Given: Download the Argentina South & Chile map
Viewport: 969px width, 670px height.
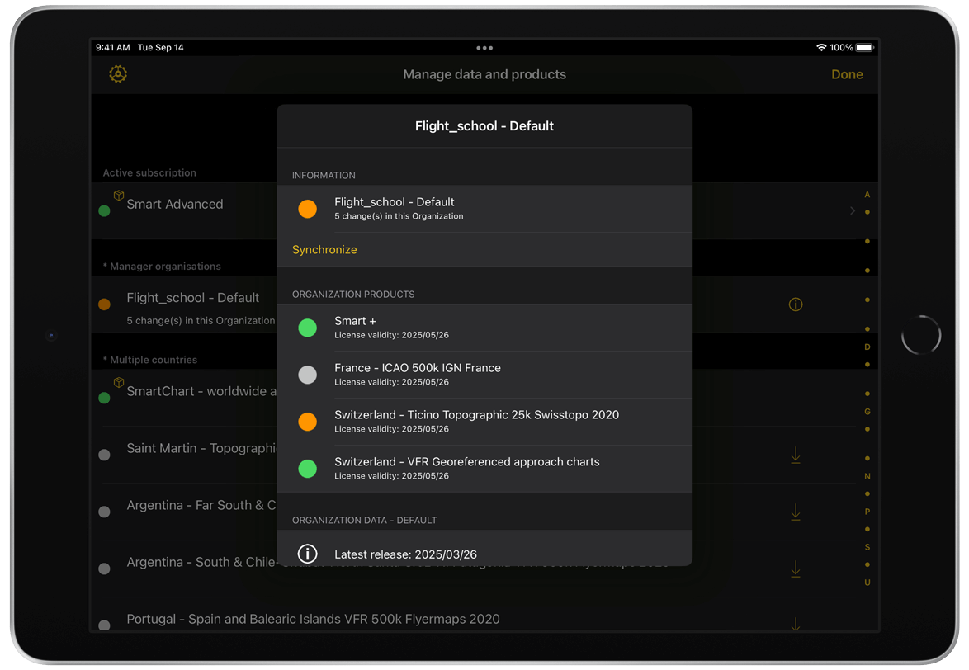Looking at the screenshot, I should pos(796,569).
